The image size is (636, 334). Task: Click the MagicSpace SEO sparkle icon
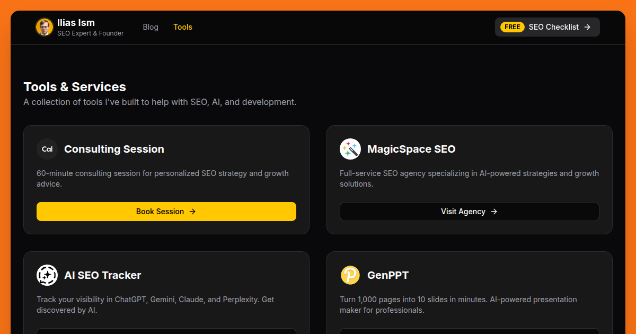pyautogui.click(x=350, y=149)
